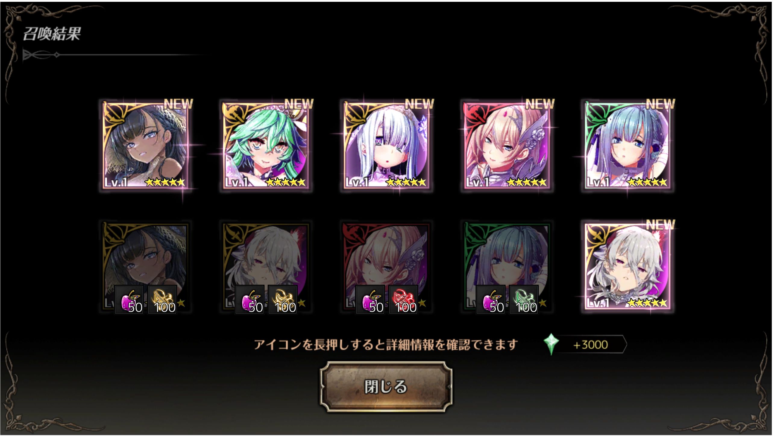Tap purple apple 50 icon on blue-haired duplicate
The height and width of the screenshot is (436, 773).
(x=491, y=300)
